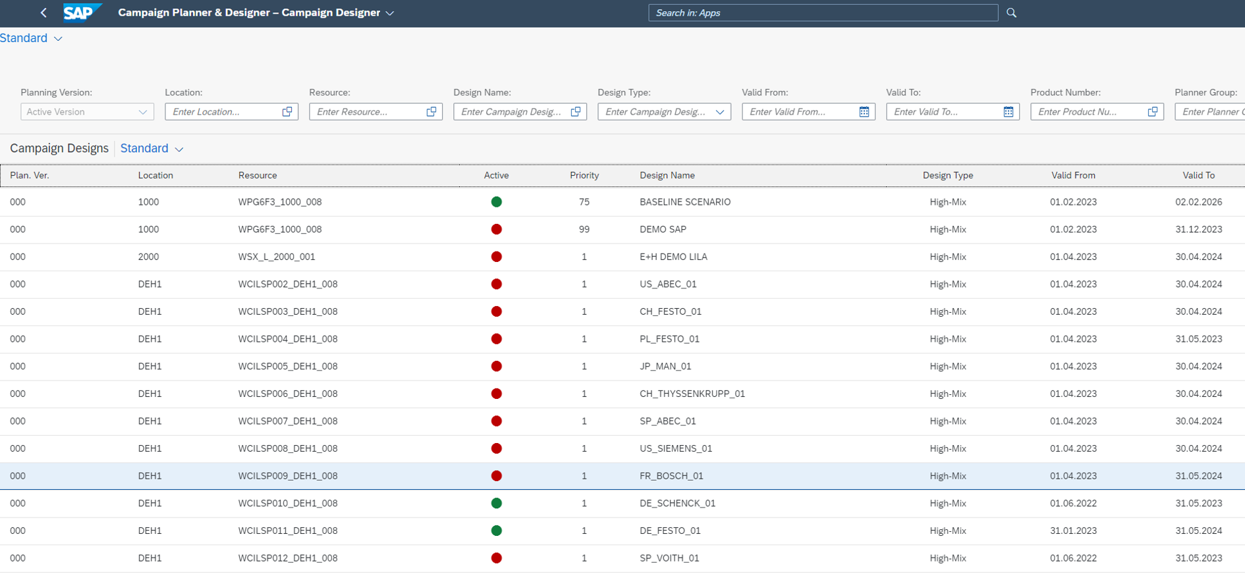
Task: Open value help for Resource filter
Action: click(x=431, y=112)
